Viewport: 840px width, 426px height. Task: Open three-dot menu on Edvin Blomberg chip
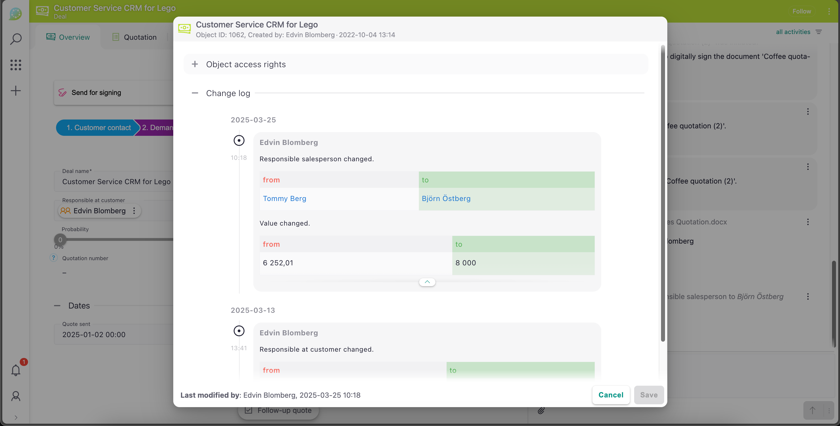pos(134,211)
